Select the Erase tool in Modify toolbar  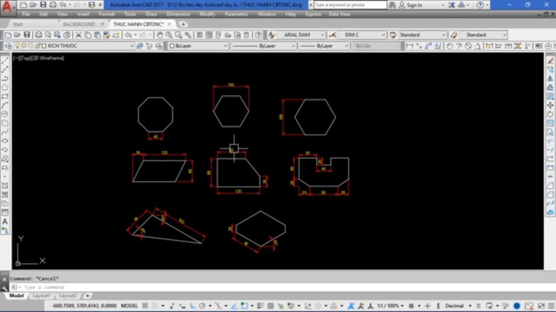(x=550, y=61)
